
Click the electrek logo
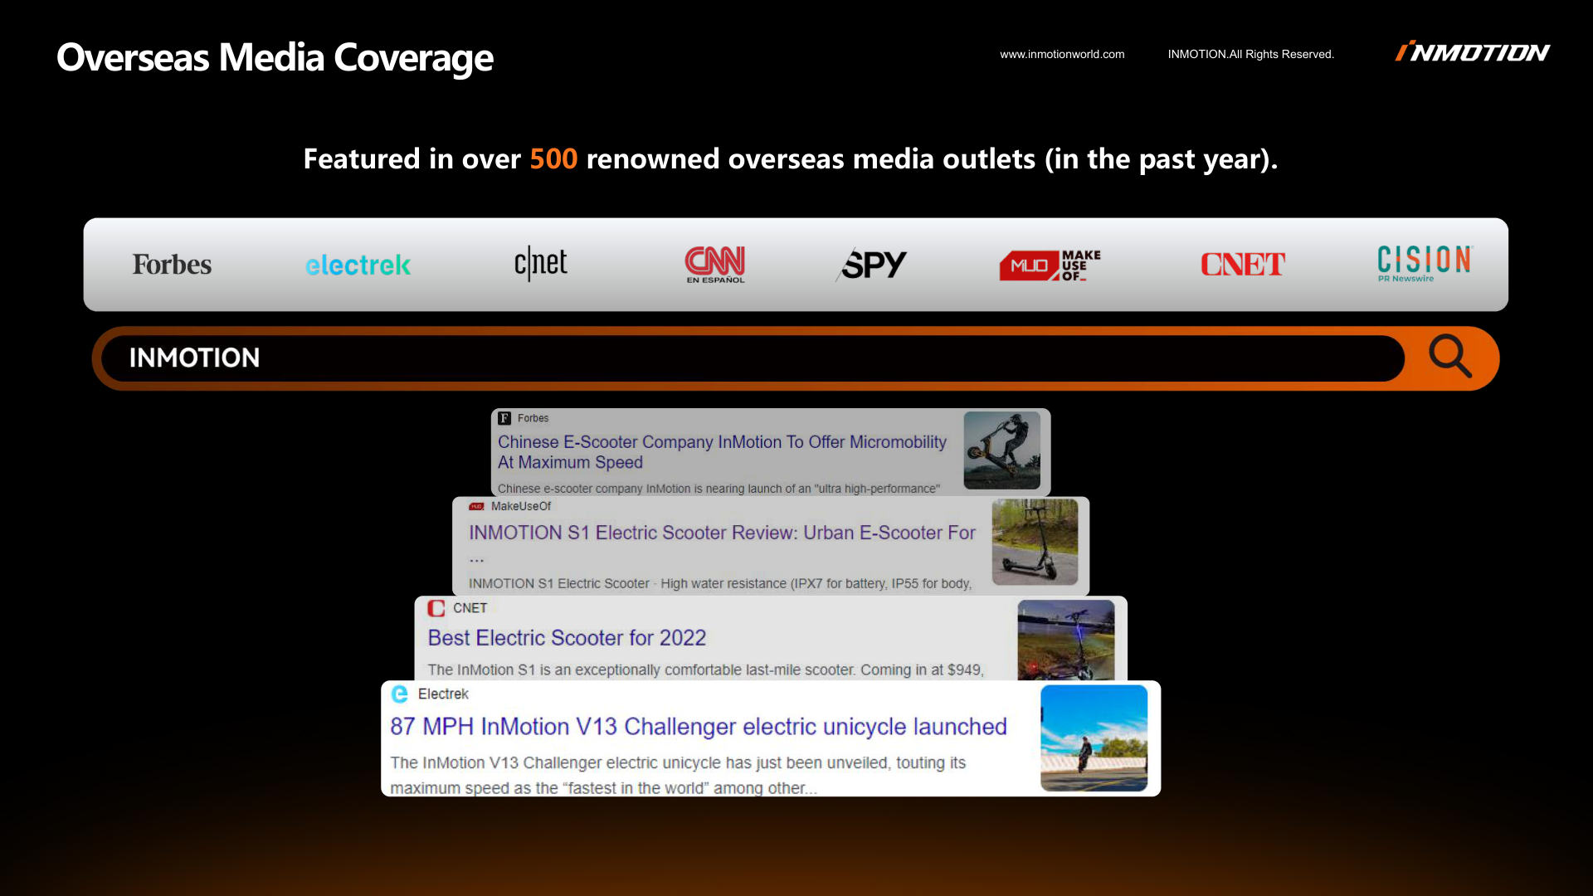point(358,265)
